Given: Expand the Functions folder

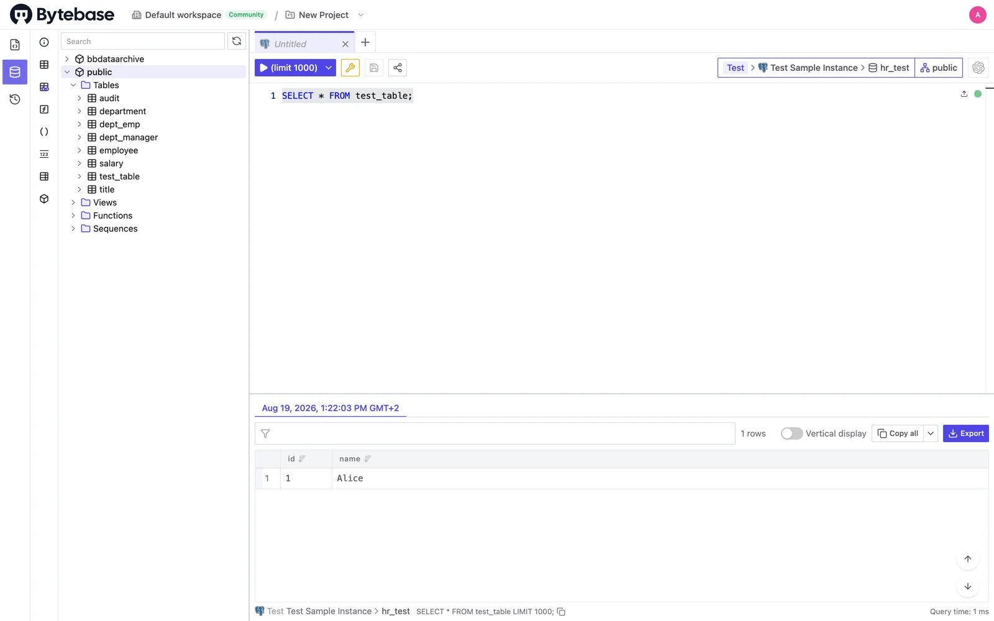Looking at the screenshot, I should [73, 215].
